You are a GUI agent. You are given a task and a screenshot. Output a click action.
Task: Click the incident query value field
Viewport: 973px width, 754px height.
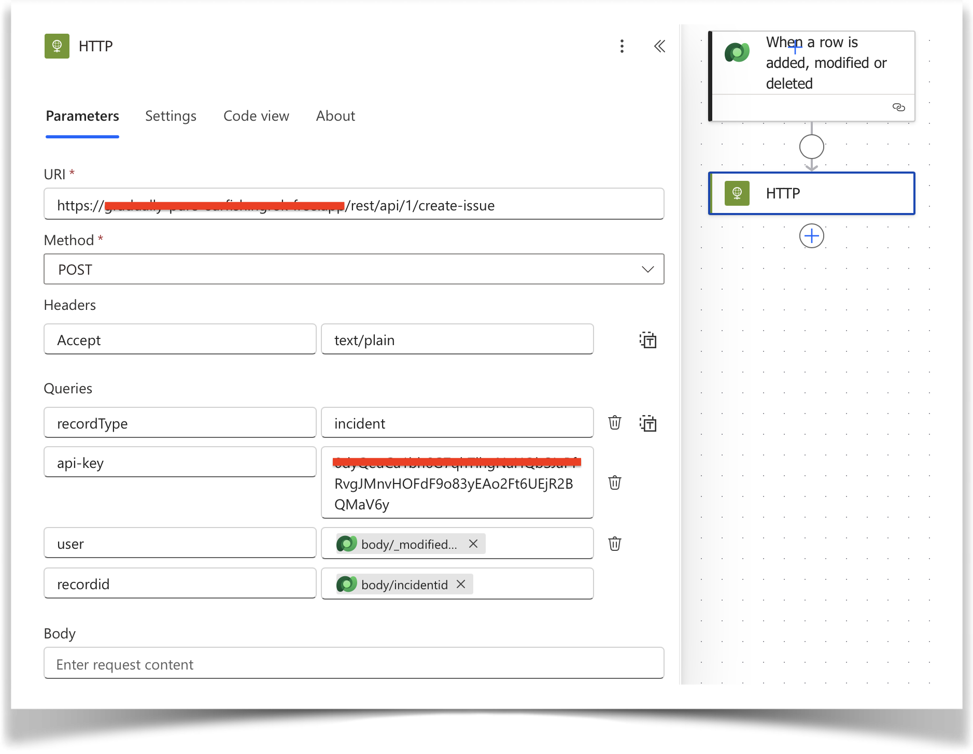[x=457, y=422]
